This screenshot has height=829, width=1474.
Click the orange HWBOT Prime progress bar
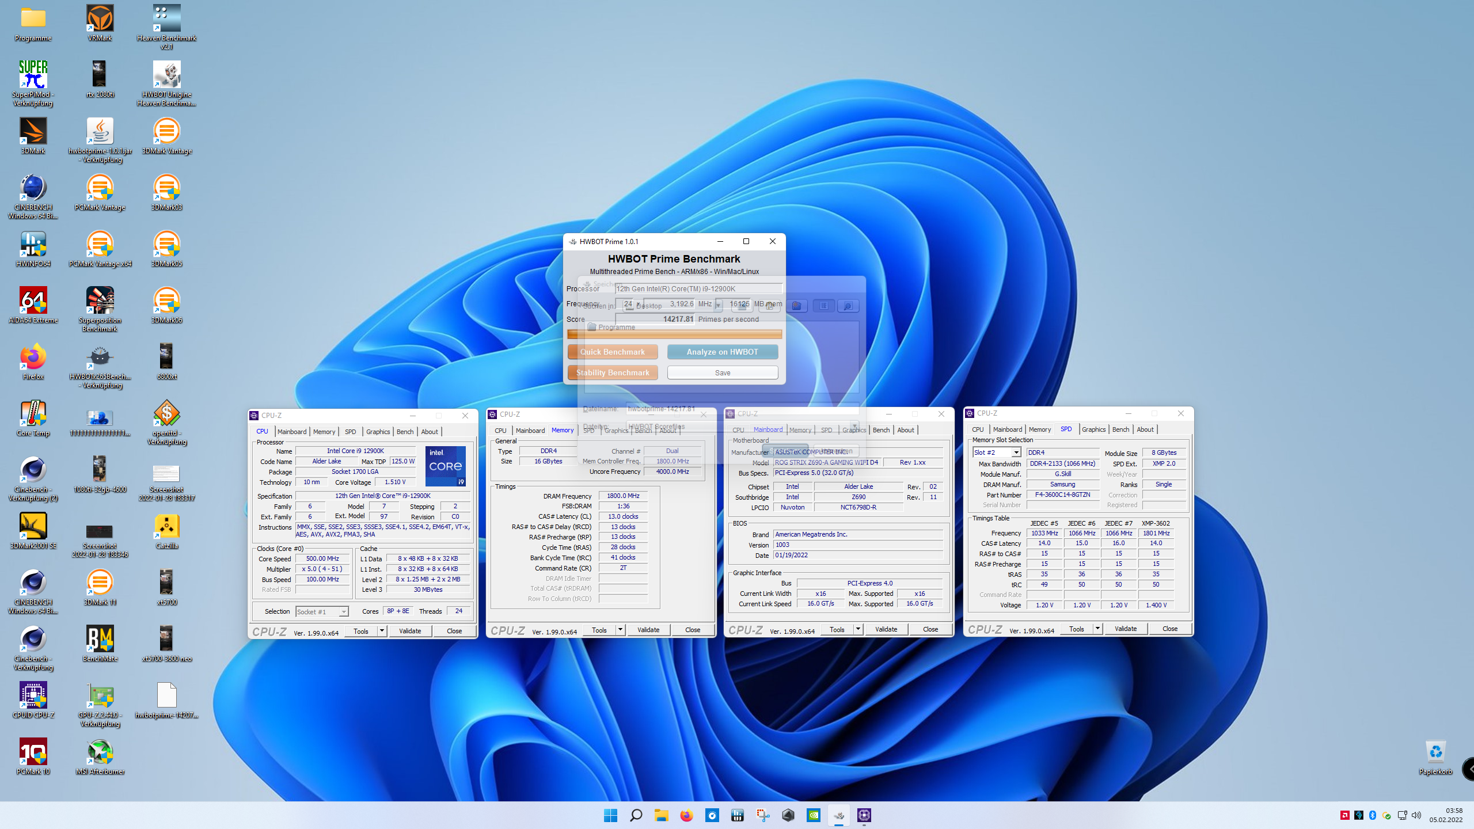pyautogui.click(x=674, y=334)
